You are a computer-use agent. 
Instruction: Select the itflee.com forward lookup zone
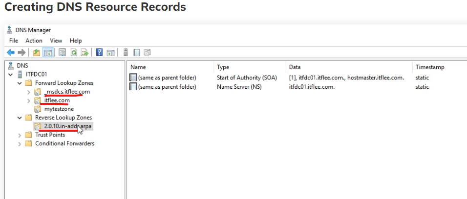click(x=57, y=100)
